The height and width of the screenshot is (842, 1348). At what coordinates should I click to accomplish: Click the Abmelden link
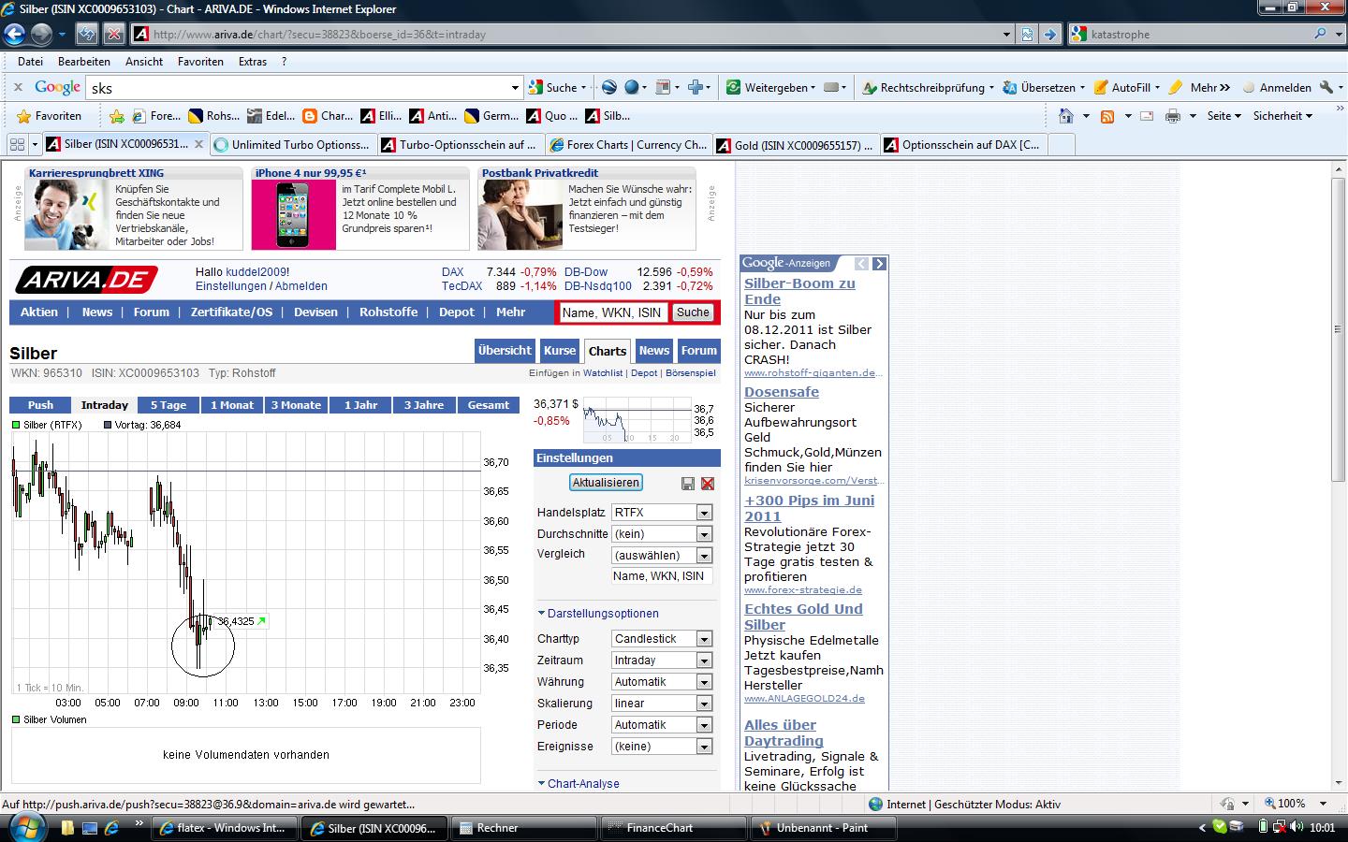[301, 286]
